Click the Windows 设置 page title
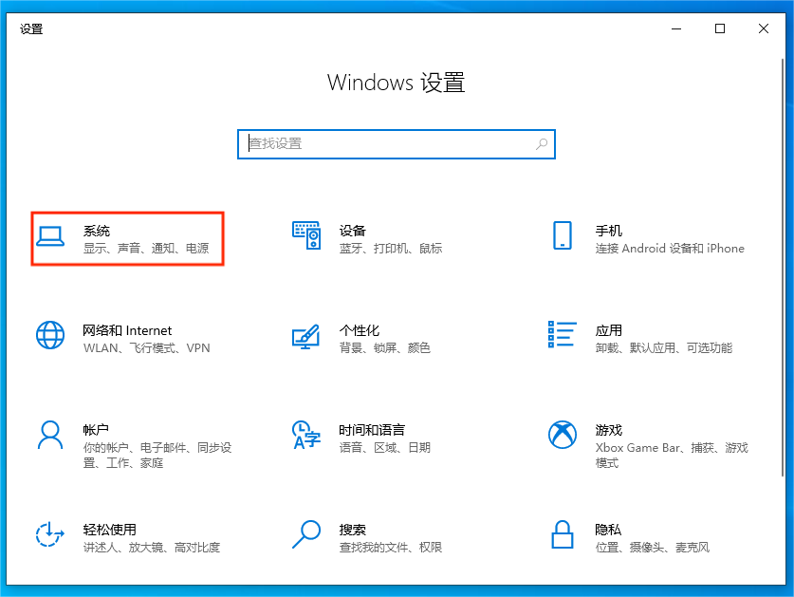794x597 pixels. tap(397, 83)
